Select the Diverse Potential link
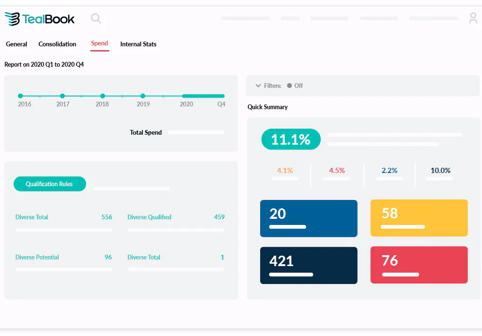 37,257
